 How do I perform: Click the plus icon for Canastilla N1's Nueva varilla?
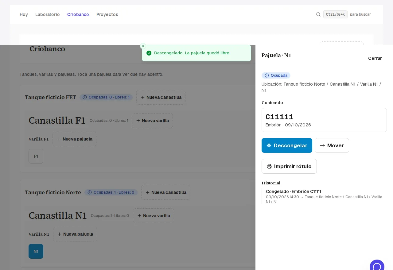point(139,216)
